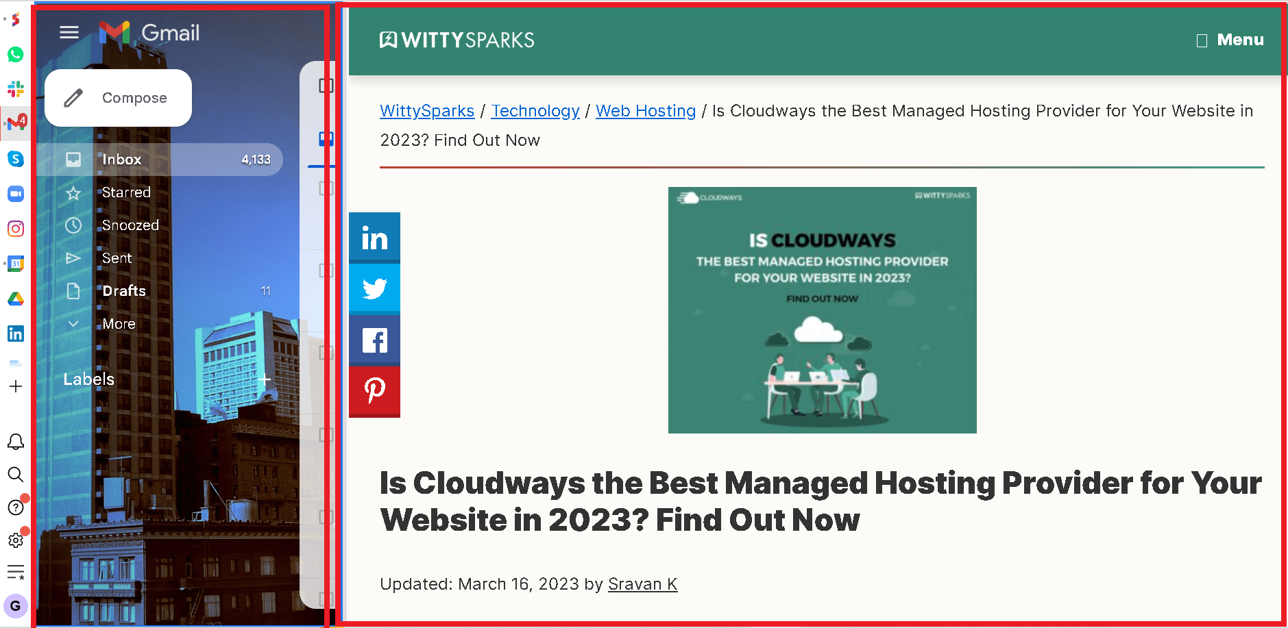Click the Labels heading in Gmail
The width and height of the screenshot is (1288, 628).
[89, 379]
